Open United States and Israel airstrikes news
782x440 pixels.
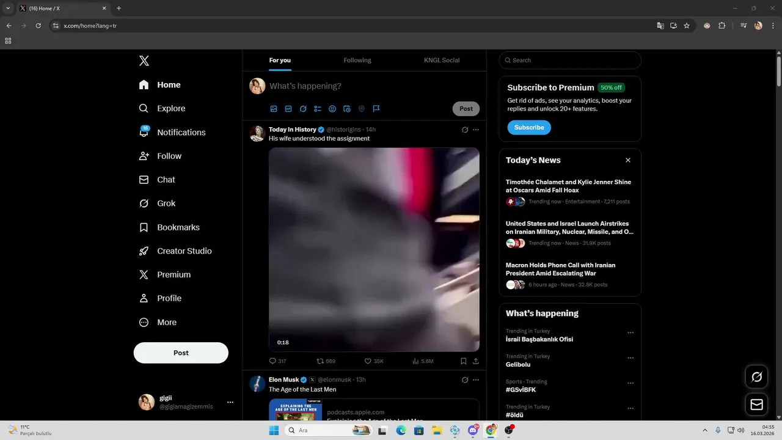[x=570, y=233]
